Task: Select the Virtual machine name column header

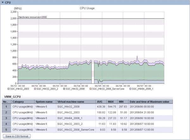Action: [x=76, y=102]
